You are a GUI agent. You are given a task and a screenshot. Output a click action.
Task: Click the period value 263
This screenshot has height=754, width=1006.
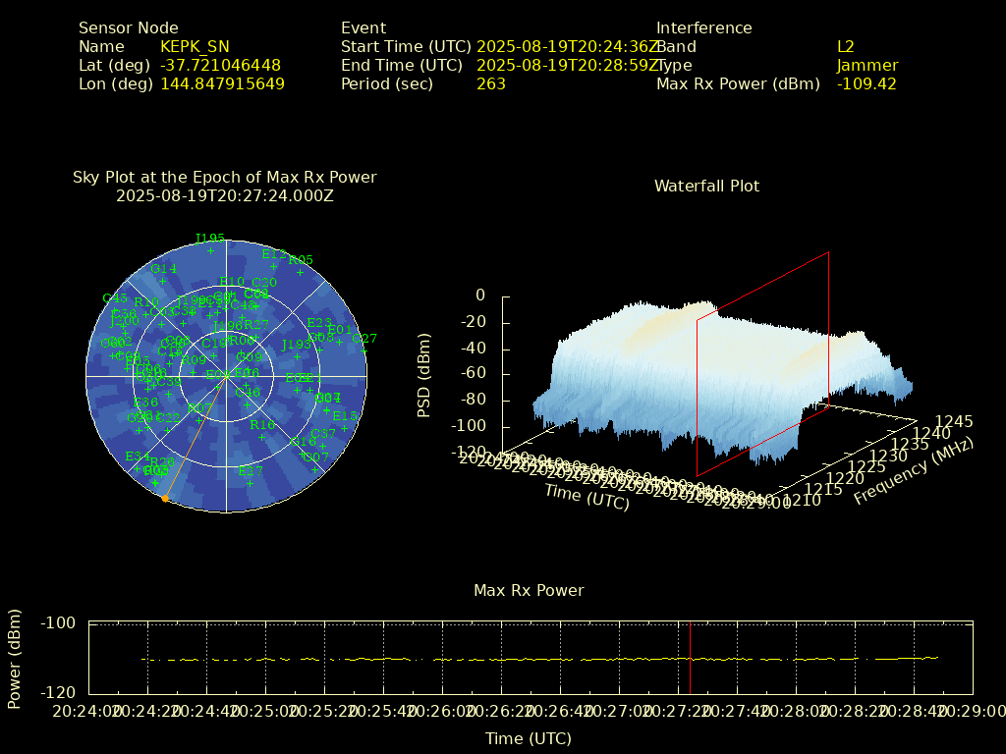click(x=491, y=83)
